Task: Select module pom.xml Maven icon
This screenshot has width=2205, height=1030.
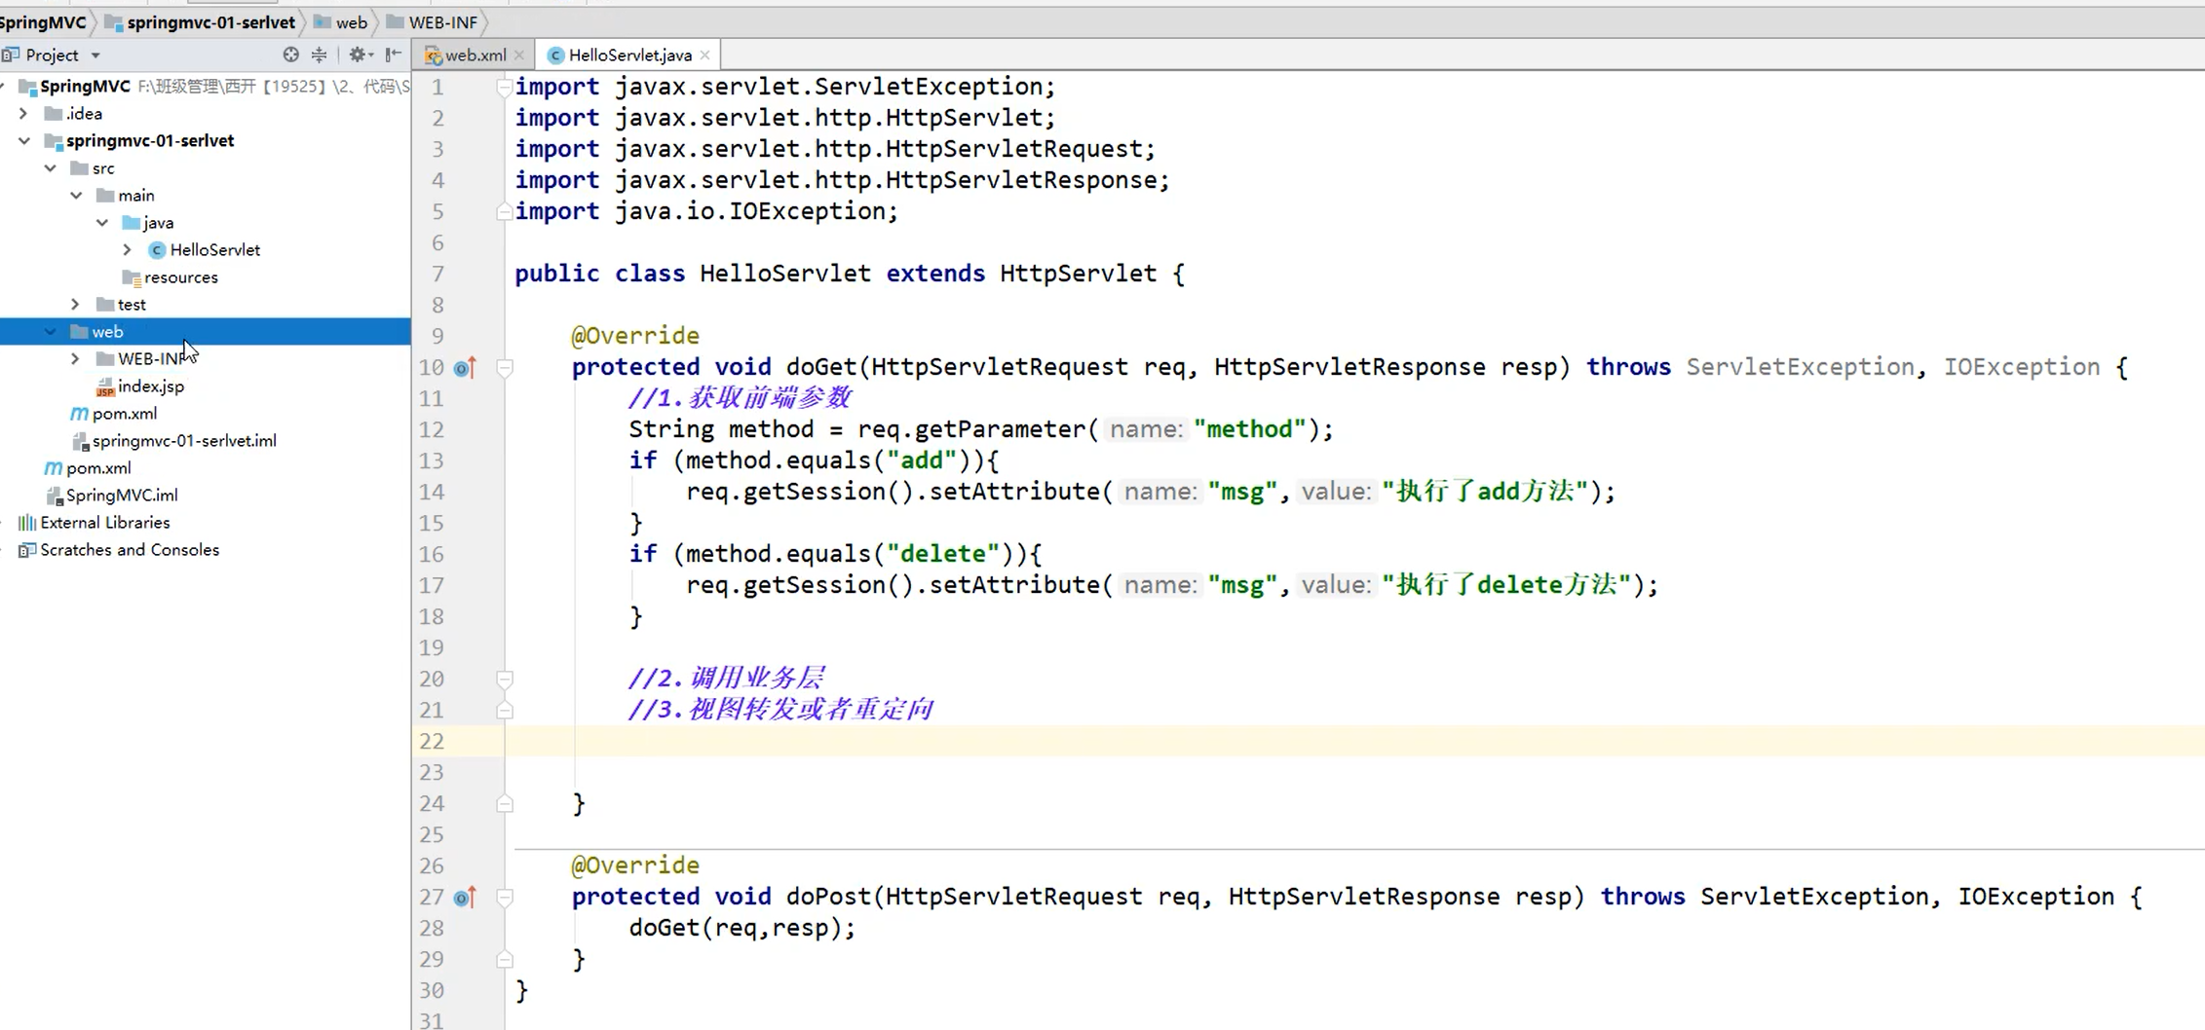Action: 79,414
